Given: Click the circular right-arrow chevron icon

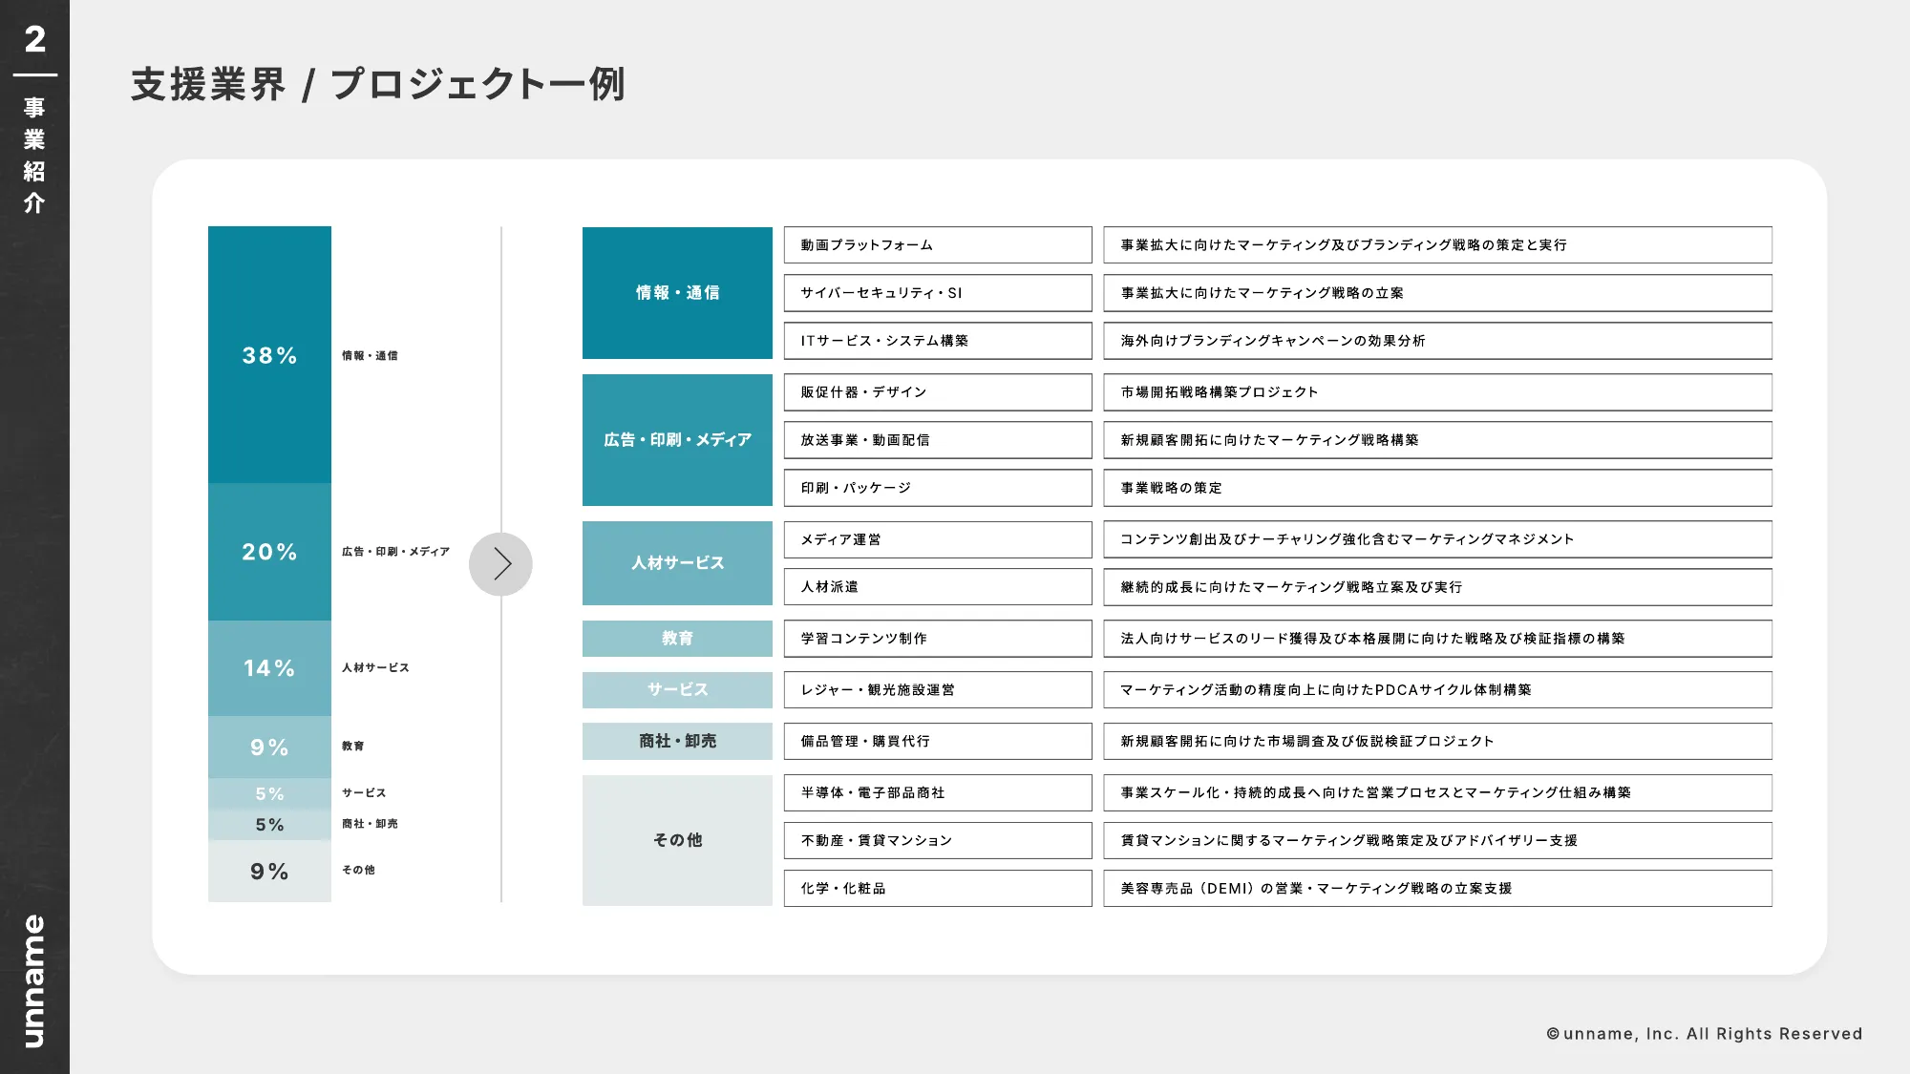Looking at the screenshot, I should point(500,564).
